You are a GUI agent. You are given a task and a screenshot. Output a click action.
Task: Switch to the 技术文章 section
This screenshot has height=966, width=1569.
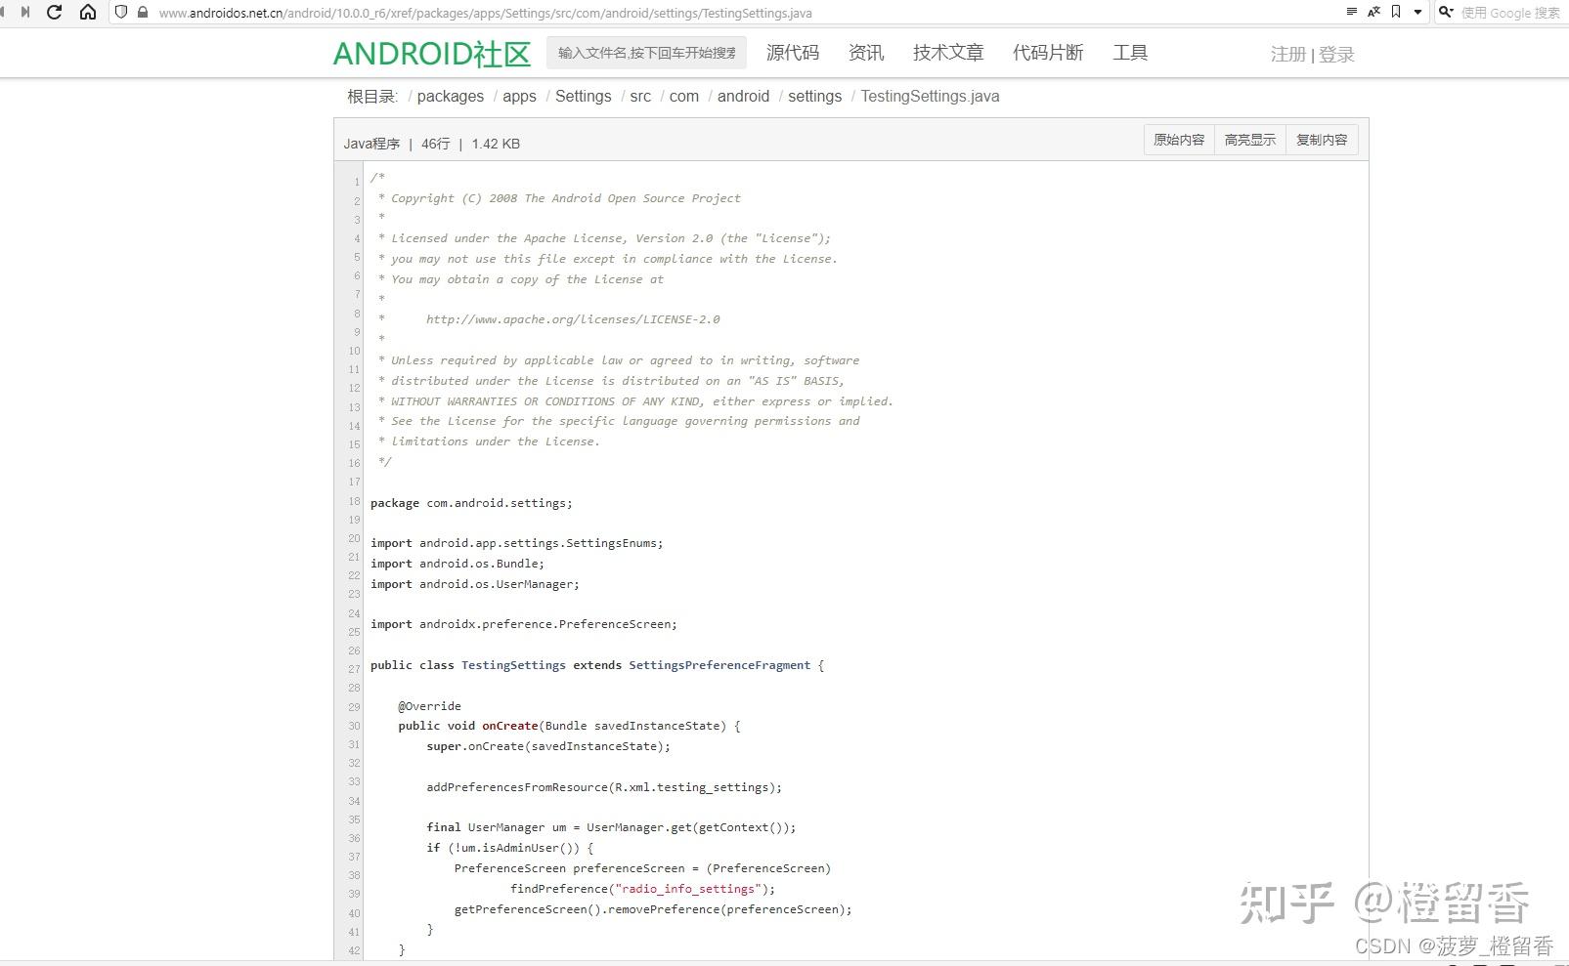pyautogui.click(x=947, y=53)
